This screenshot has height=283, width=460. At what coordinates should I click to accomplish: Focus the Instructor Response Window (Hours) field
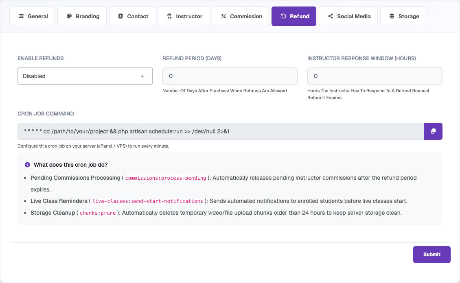click(x=375, y=76)
